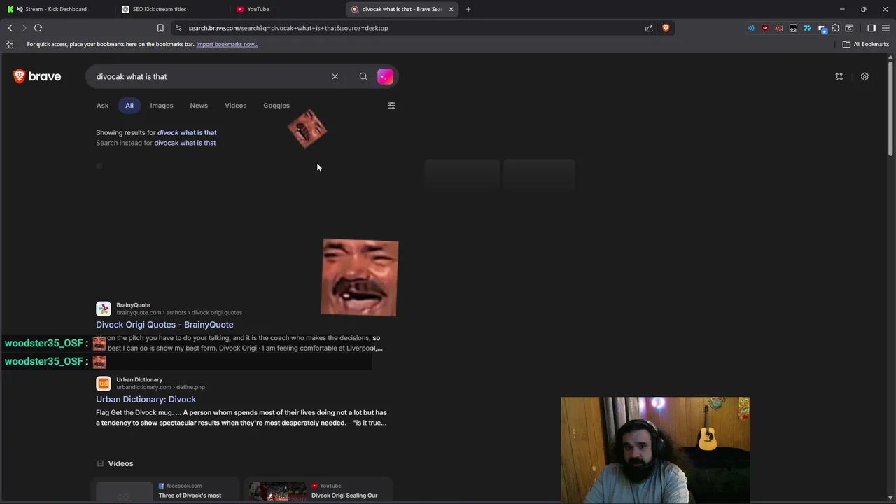Screen dimensions: 896x504
Task: Go back with the browser back arrow
Action: 10,28
